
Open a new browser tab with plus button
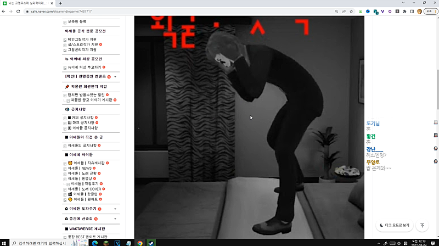[x=60, y=3]
